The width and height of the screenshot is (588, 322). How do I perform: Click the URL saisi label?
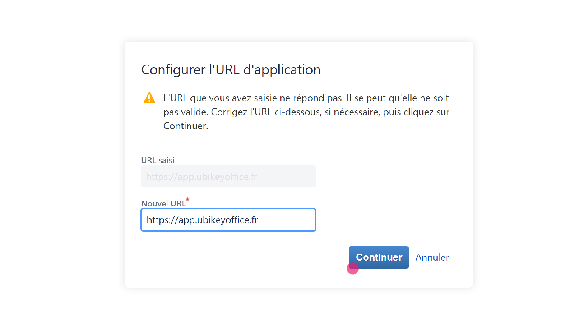(157, 160)
